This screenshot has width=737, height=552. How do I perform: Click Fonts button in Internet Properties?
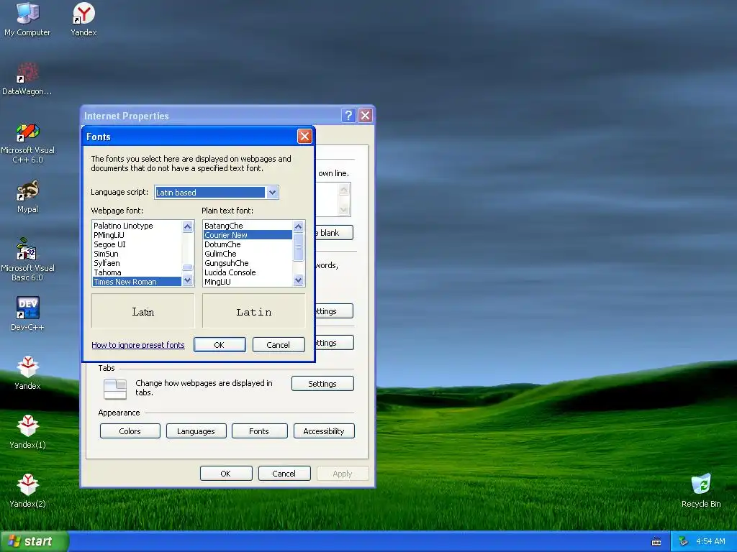(x=259, y=431)
